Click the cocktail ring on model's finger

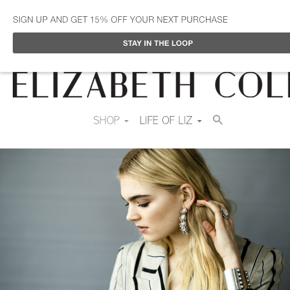tap(224, 212)
